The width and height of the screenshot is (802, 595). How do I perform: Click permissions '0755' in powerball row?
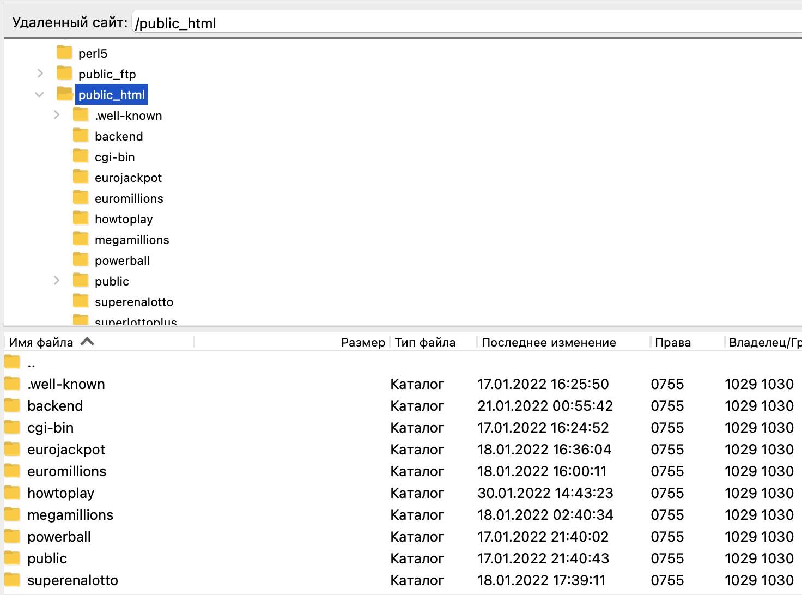[667, 537]
